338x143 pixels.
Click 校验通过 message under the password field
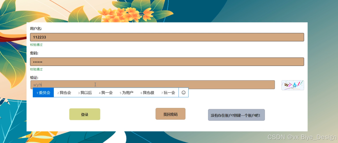[36, 69]
